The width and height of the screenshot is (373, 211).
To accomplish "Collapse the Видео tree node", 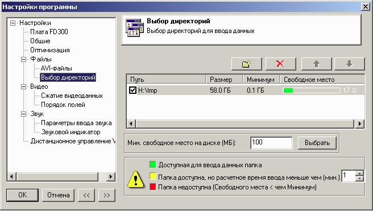I will point(23,86).
